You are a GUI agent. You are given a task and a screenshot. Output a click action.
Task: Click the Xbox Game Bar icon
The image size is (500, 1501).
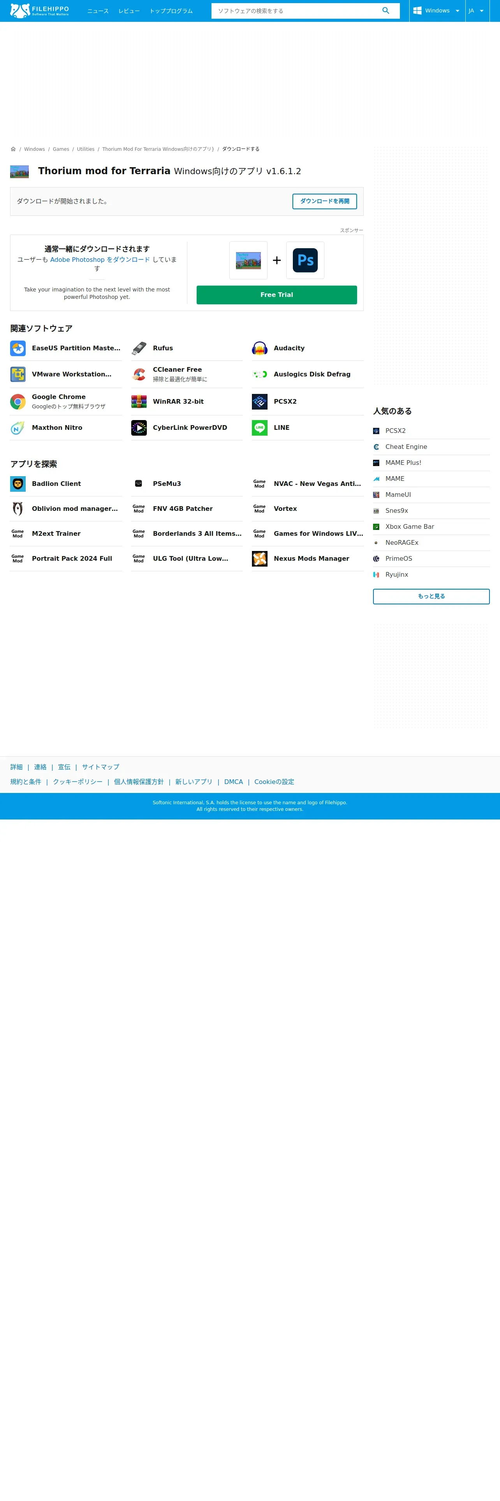(376, 527)
